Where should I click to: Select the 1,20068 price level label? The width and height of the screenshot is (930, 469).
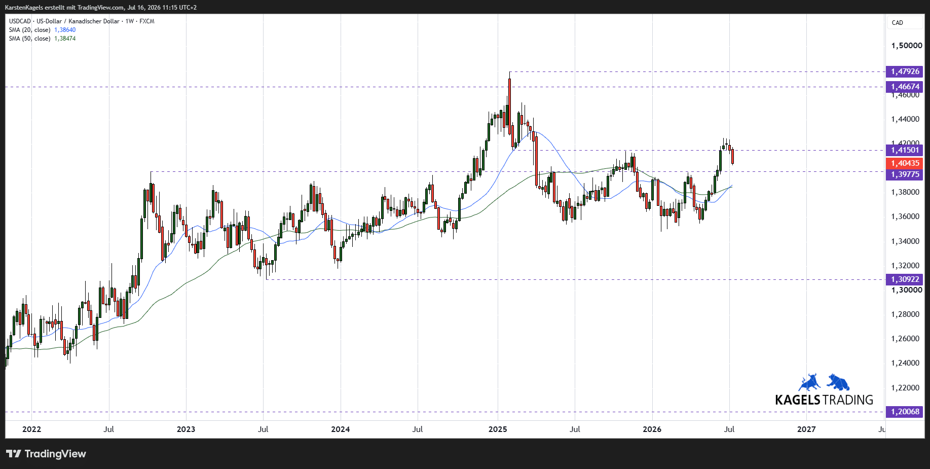pos(905,412)
